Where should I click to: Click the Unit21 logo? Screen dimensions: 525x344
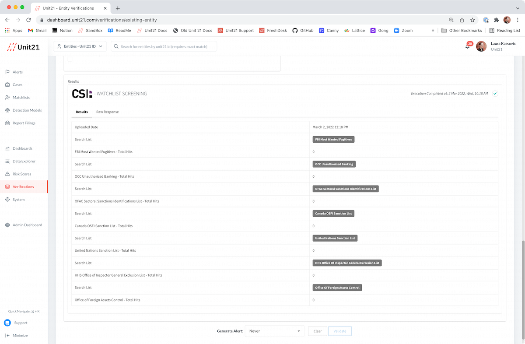[x=24, y=47]
